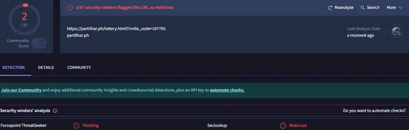Select the Forcepoint ThreatSeeker vendor name
The width and height of the screenshot is (409, 130).
(23, 125)
